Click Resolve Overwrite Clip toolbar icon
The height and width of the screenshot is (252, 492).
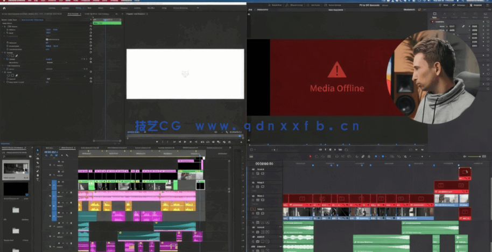343,156
